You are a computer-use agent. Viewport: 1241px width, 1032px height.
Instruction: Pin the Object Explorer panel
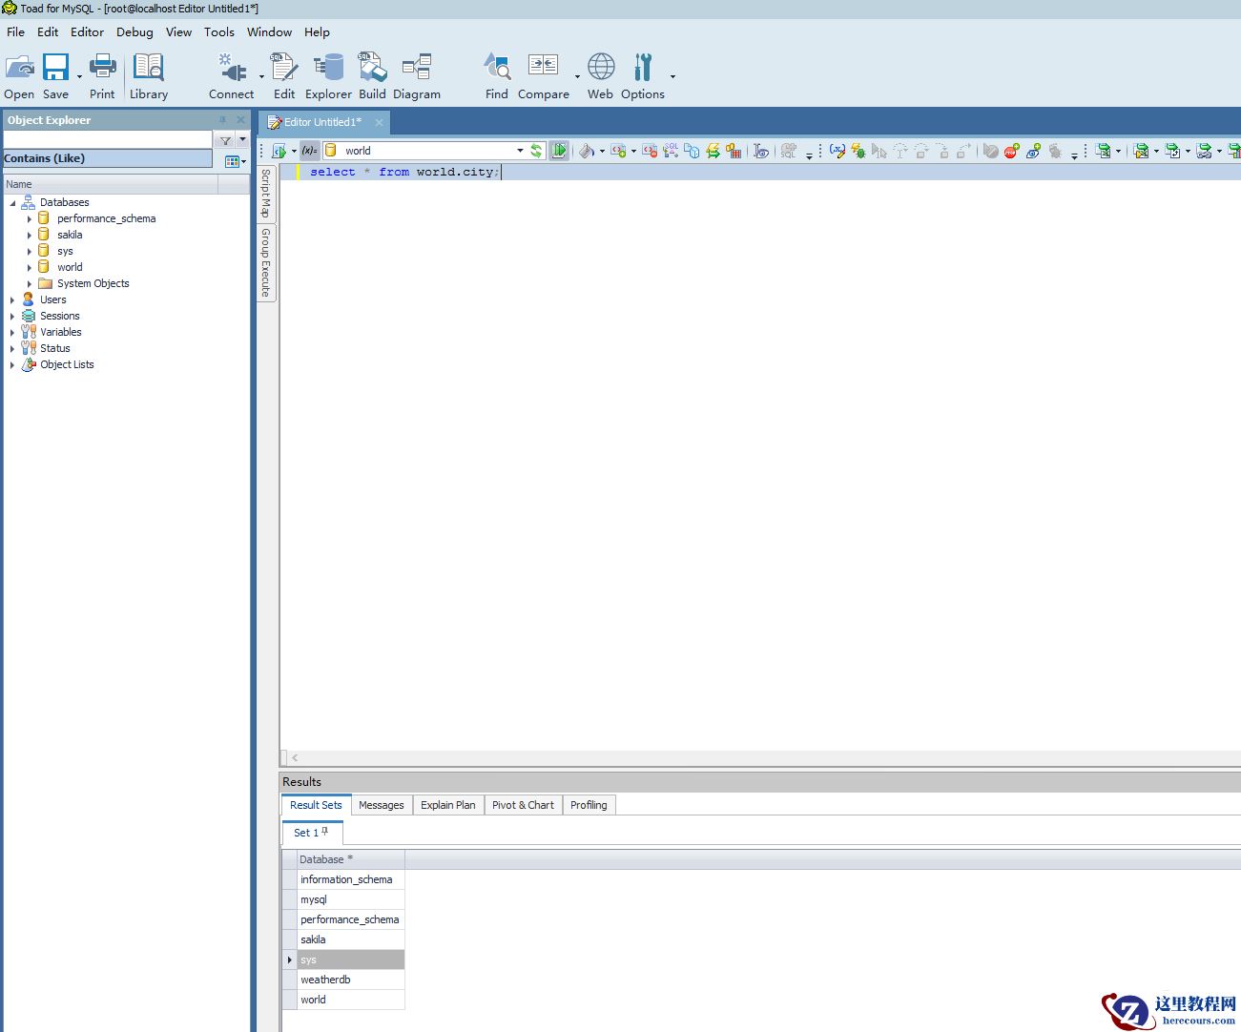[223, 120]
